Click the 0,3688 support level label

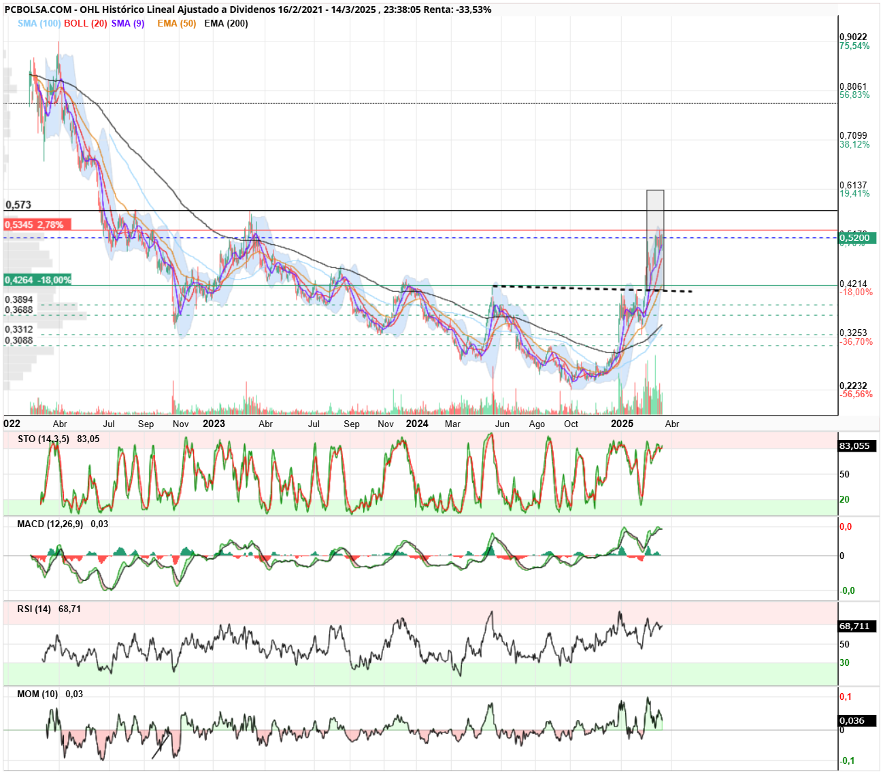[x=19, y=309]
